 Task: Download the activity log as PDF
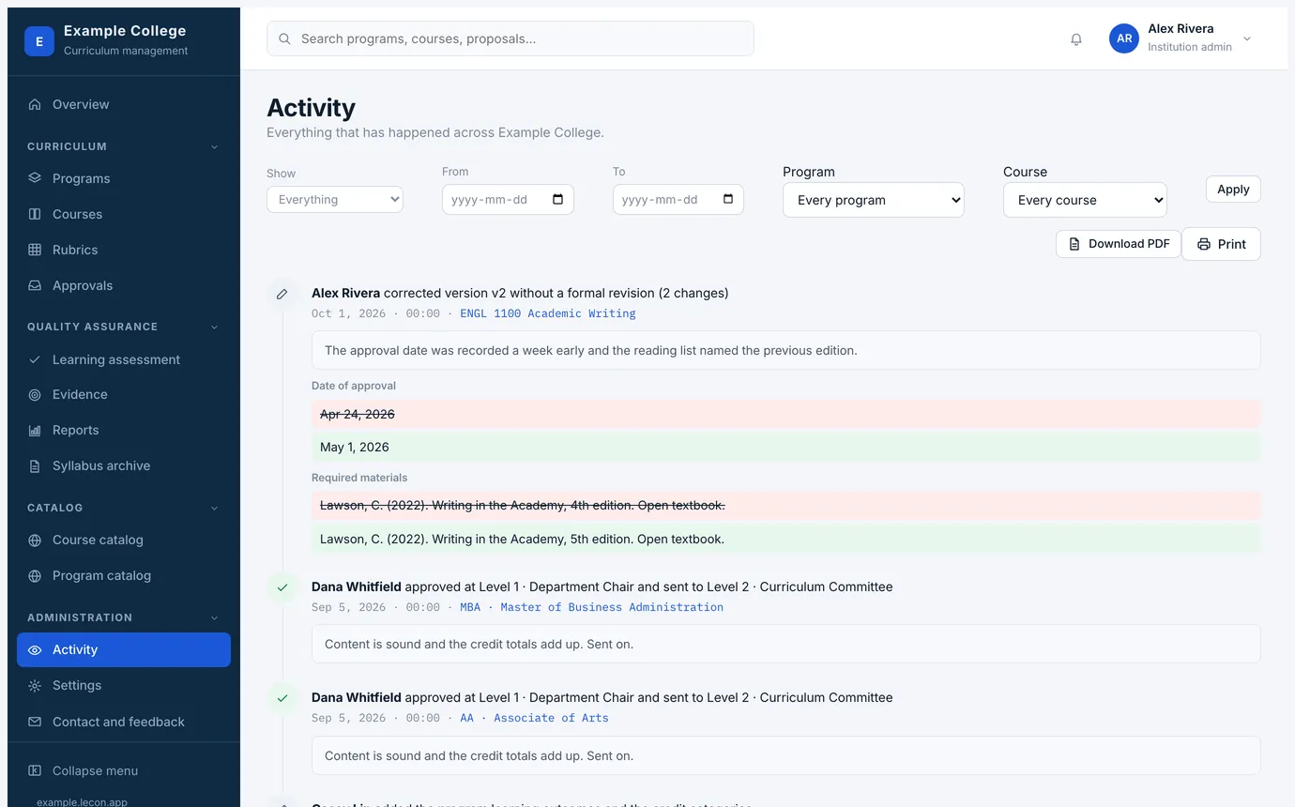(x=1119, y=244)
